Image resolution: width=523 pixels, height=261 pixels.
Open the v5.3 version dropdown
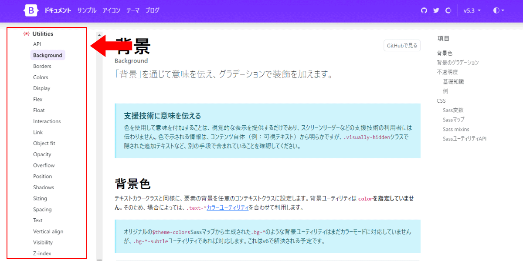(x=472, y=10)
